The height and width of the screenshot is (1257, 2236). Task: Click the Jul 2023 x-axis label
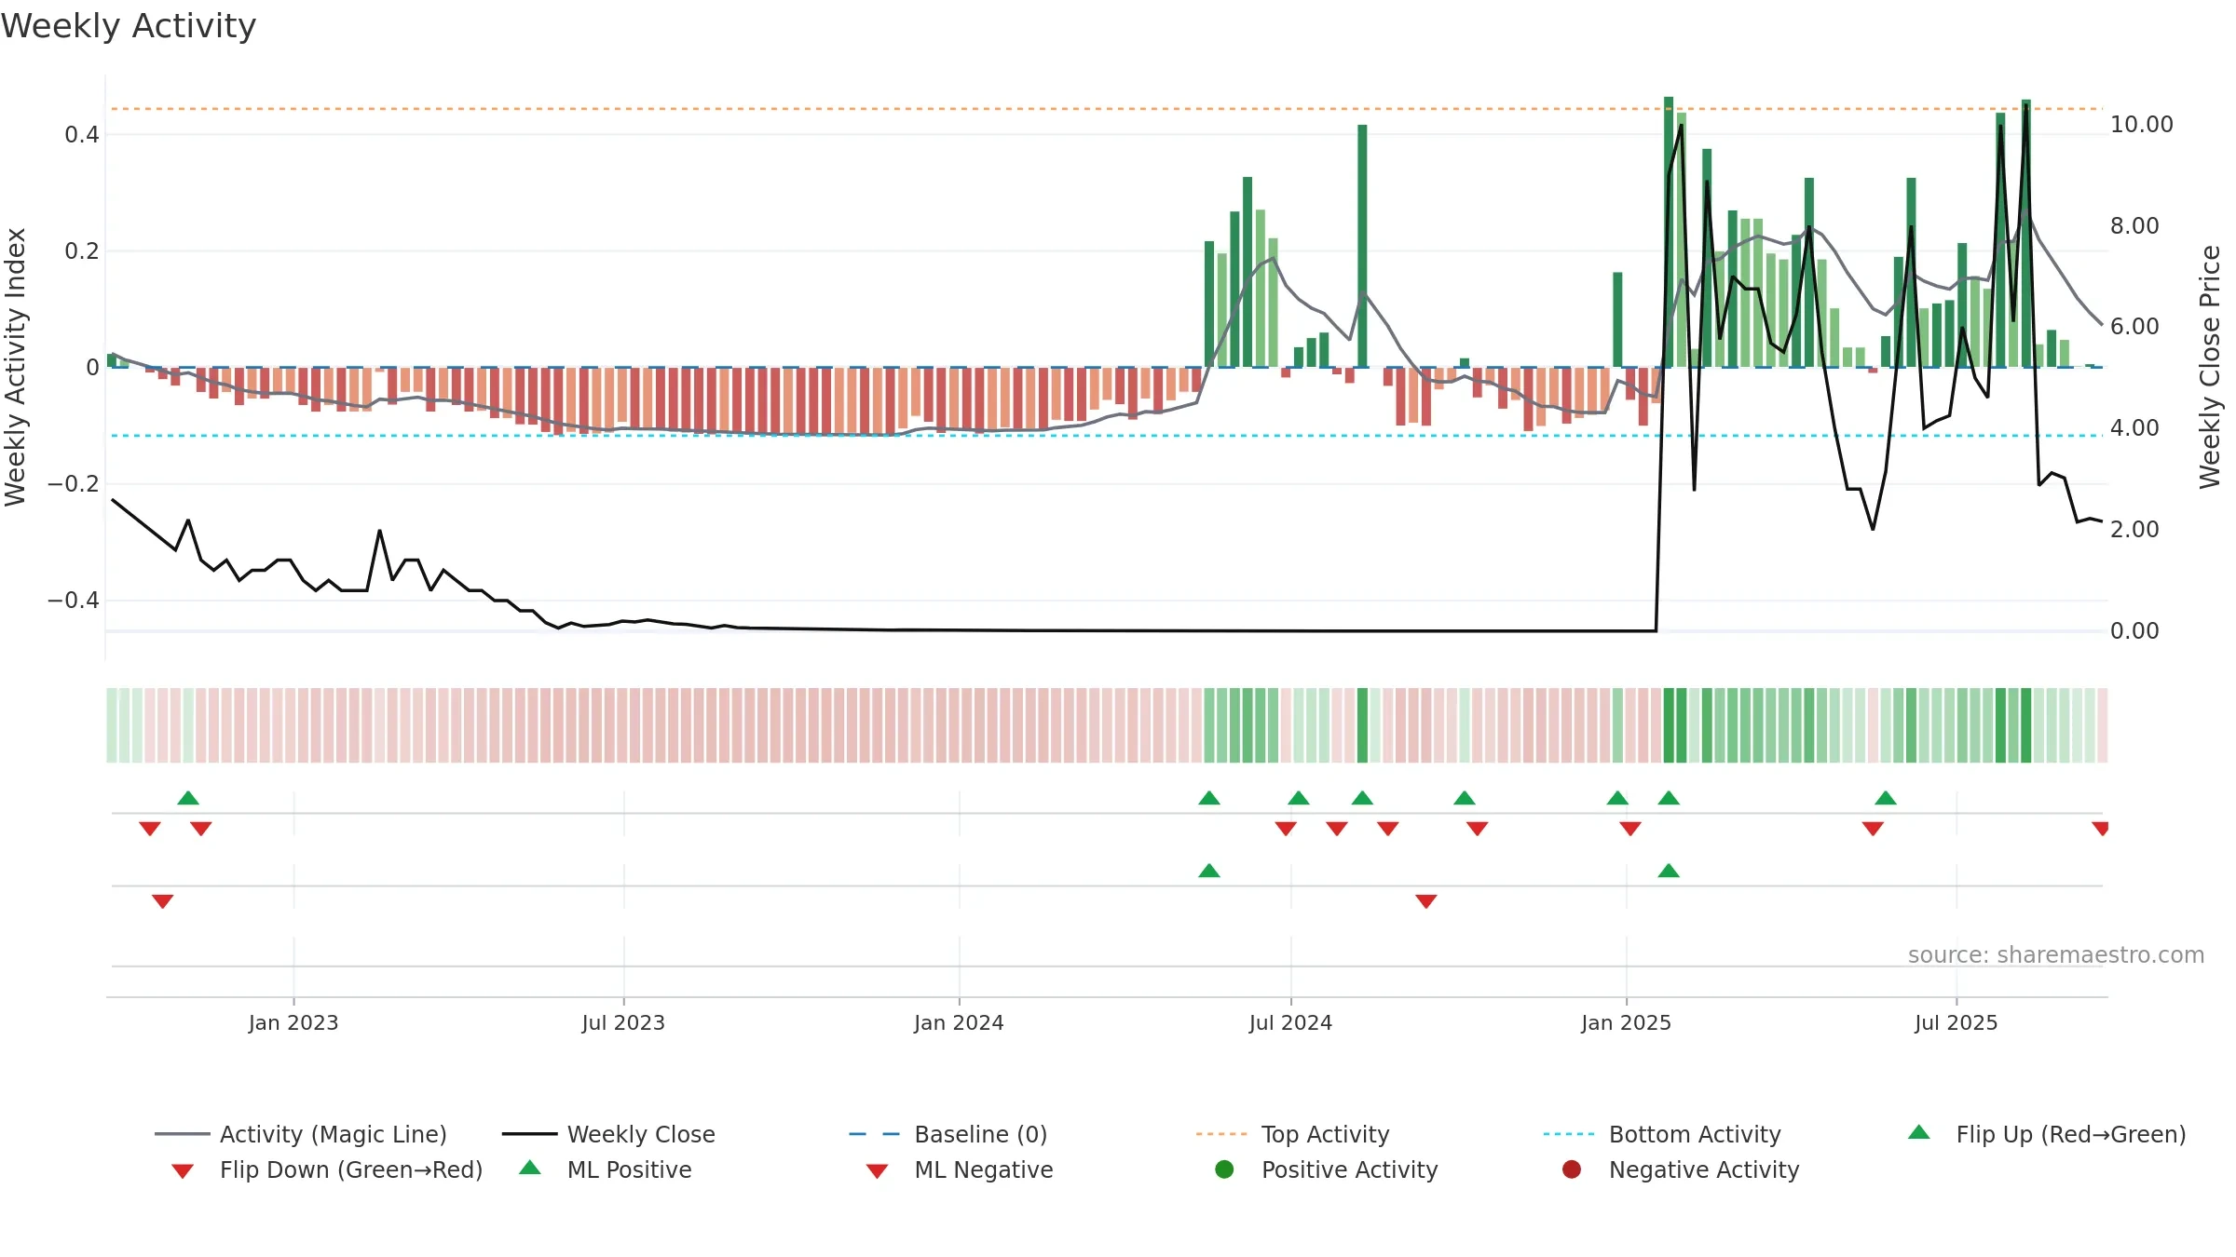click(x=623, y=1023)
